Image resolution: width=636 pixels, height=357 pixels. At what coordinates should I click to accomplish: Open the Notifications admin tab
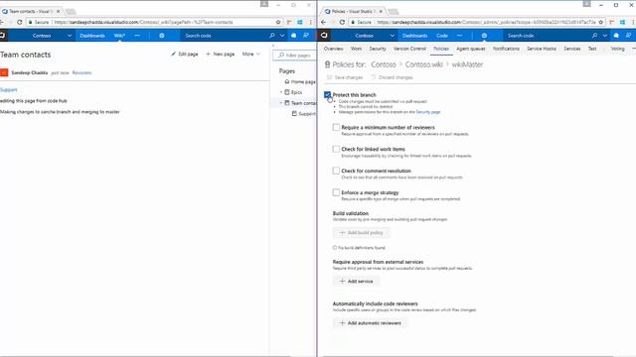(x=506, y=49)
